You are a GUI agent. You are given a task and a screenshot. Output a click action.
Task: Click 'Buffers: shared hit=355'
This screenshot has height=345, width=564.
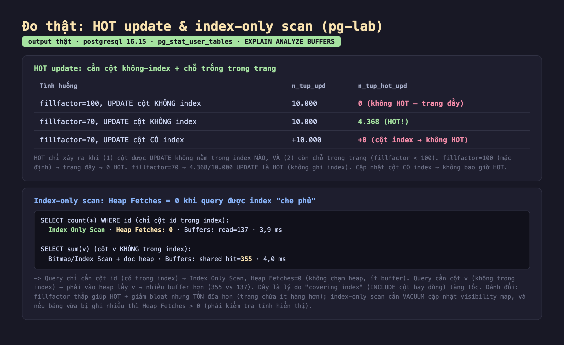208,259
